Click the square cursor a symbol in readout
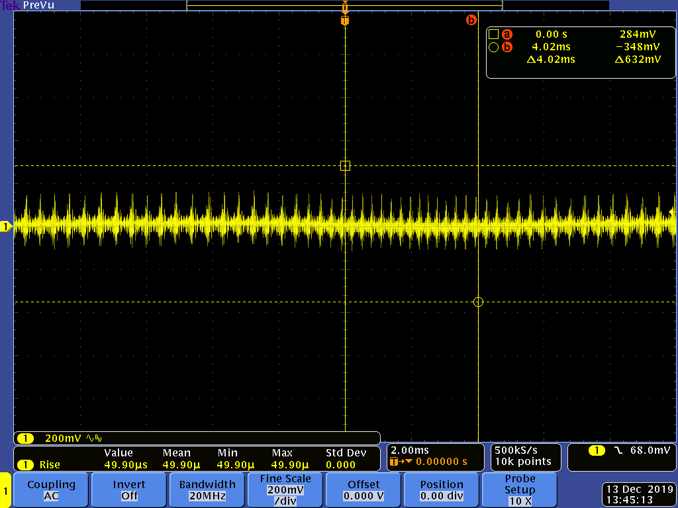This screenshot has width=678, height=508. tap(493, 34)
